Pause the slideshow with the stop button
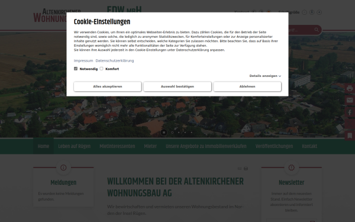The width and height of the screenshot is (355, 222). [164, 133]
